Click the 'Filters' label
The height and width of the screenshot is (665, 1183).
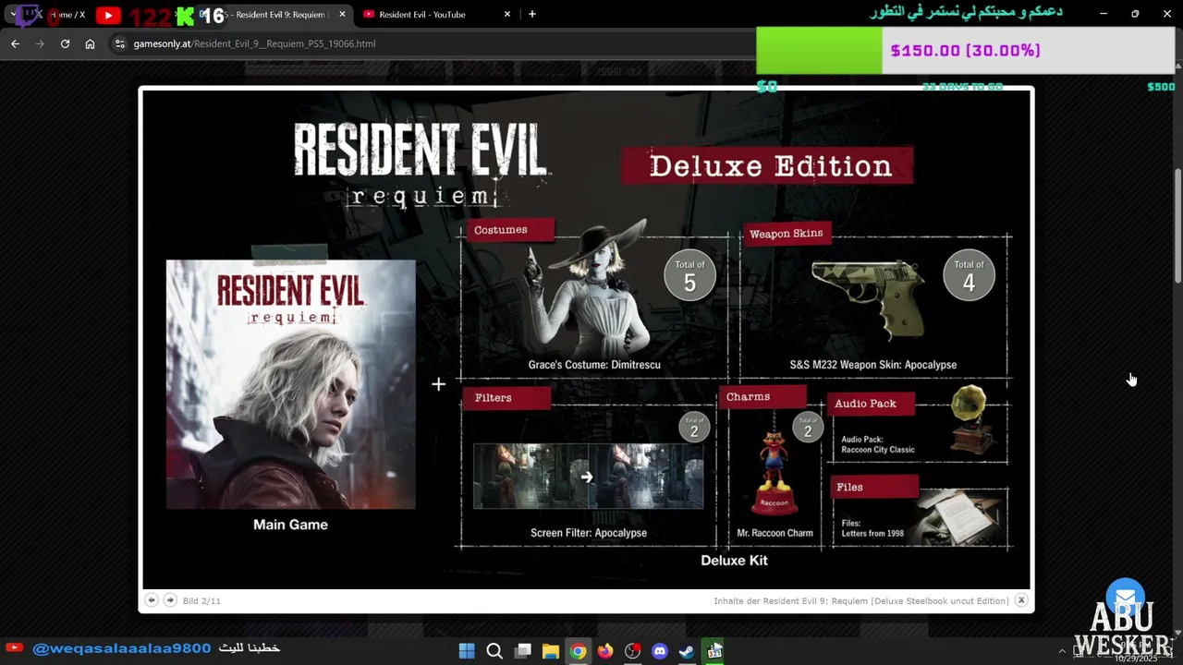[x=506, y=398]
